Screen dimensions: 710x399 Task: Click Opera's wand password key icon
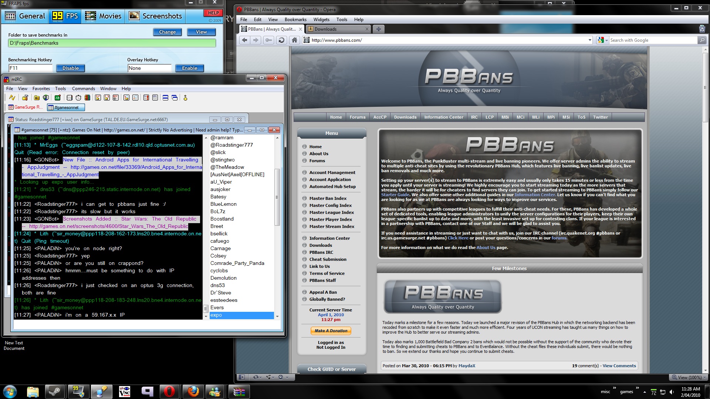tap(269, 40)
